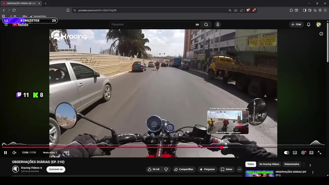
Task: Click the Compartilhar share button
Action: pos(184,169)
